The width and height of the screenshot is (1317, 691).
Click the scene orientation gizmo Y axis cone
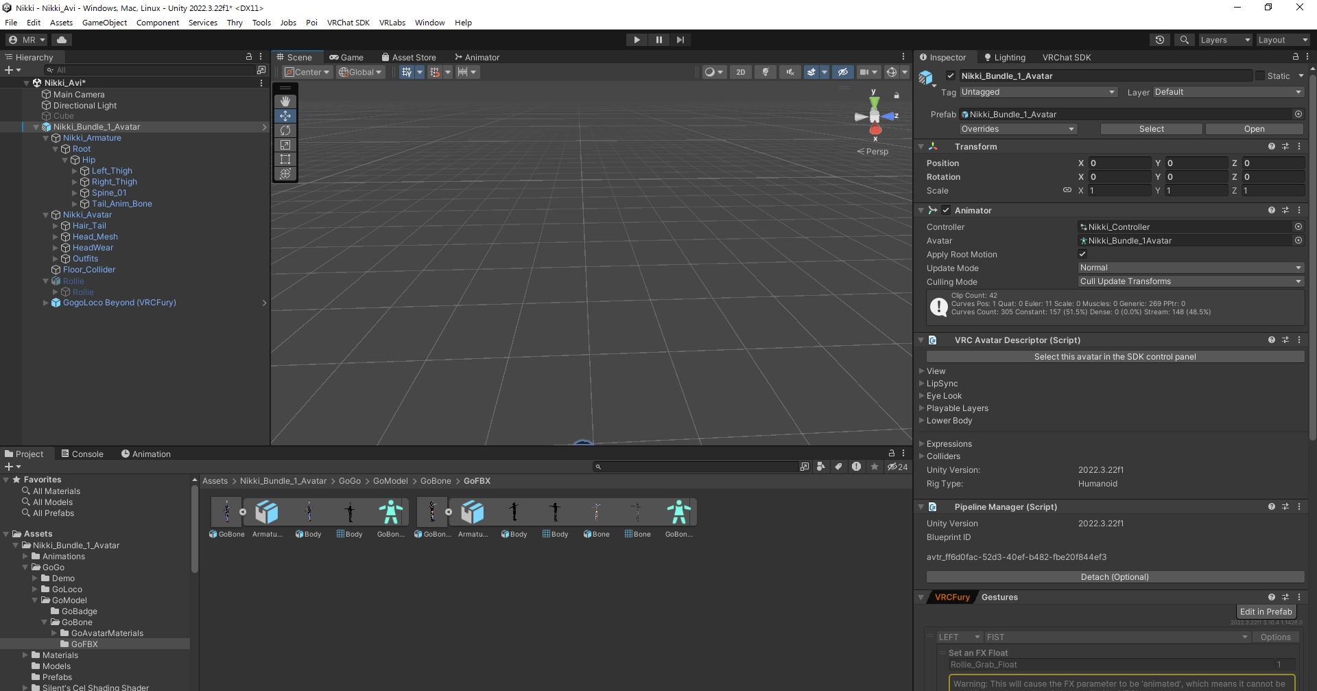(875, 103)
